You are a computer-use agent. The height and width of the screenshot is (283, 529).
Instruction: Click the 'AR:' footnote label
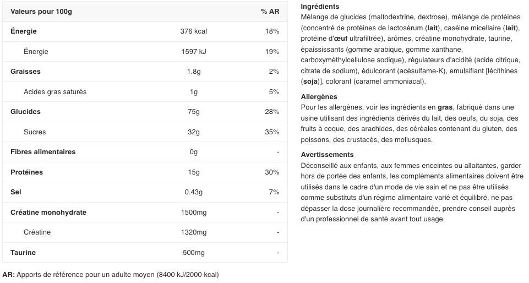[8, 274]
